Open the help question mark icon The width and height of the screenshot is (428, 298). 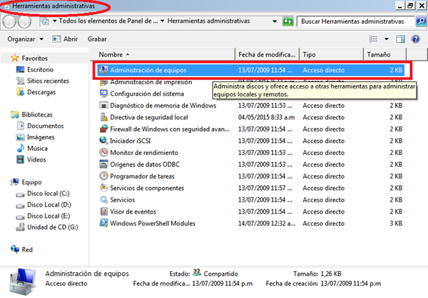[x=415, y=39]
